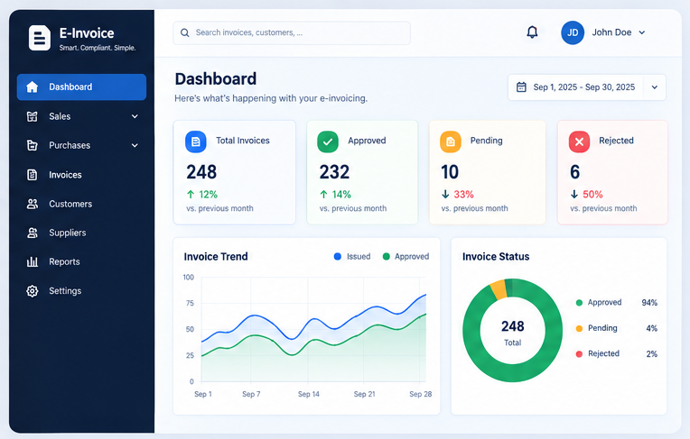Click the Dashboard page title

click(216, 79)
